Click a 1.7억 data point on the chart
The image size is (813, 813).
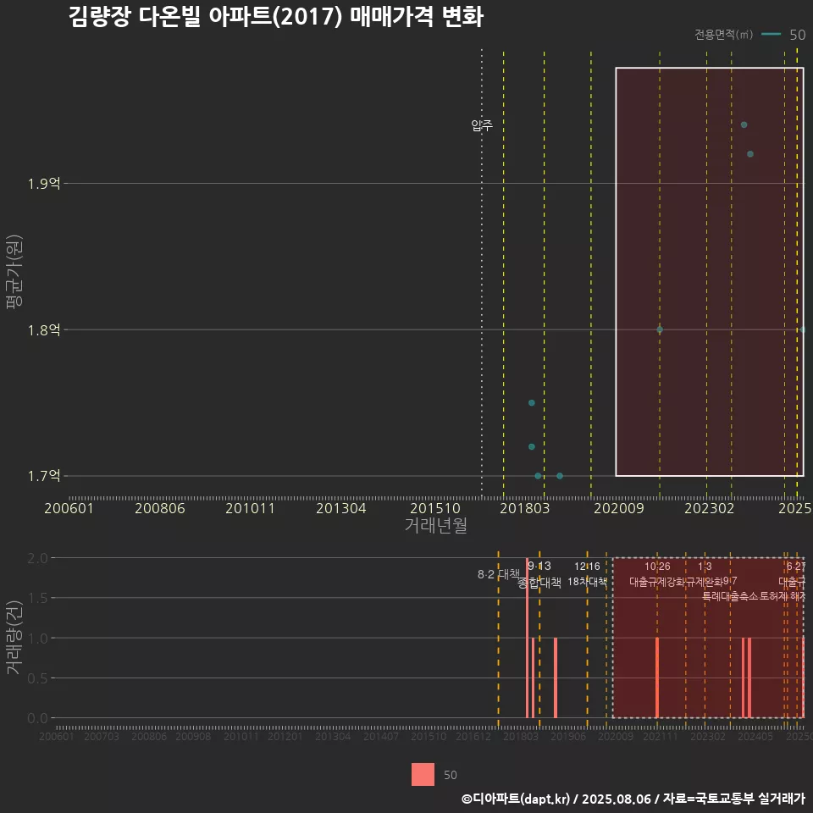tap(538, 476)
